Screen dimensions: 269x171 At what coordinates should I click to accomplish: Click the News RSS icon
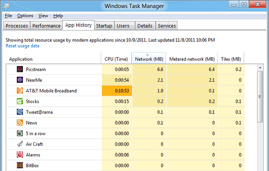[20, 123]
